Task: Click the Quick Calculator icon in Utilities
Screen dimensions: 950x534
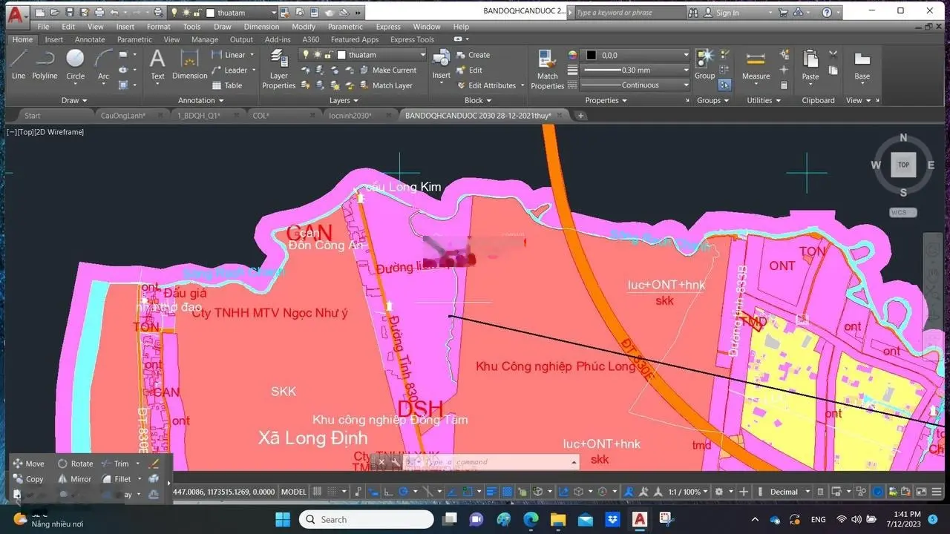Action: tap(784, 85)
